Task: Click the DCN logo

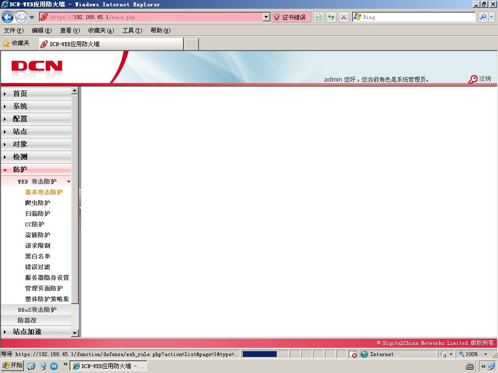Action: tap(37, 66)
